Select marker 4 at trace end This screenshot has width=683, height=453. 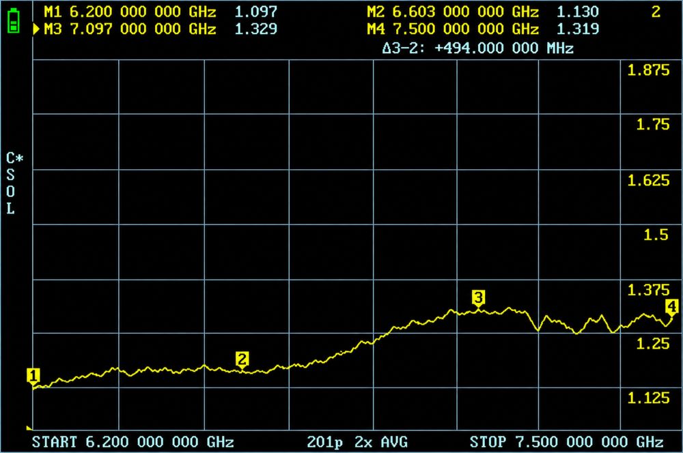tap(671, 307)
